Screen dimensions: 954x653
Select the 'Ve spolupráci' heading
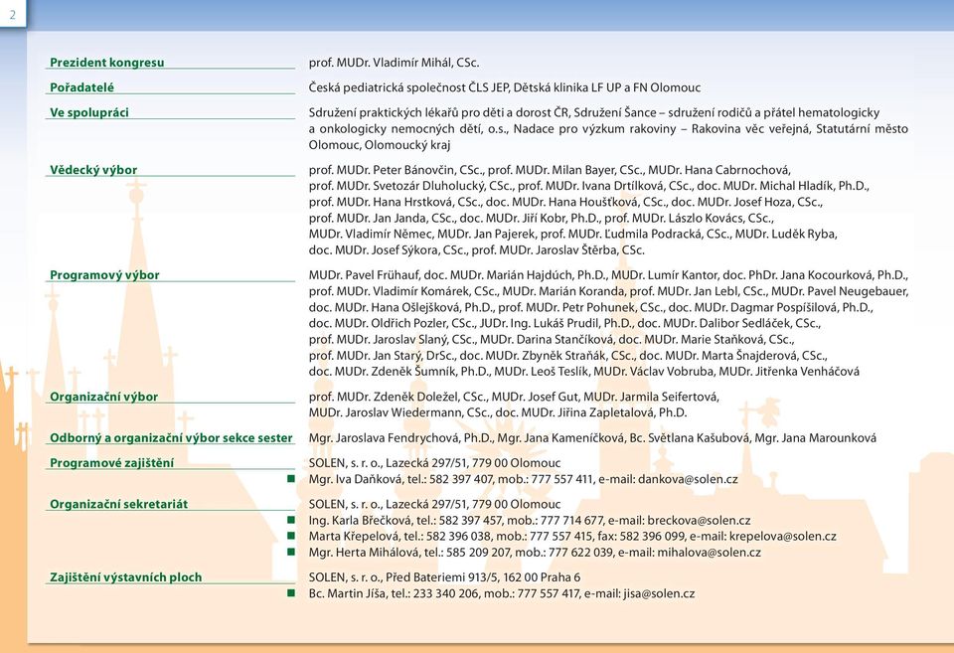(89, 112)
